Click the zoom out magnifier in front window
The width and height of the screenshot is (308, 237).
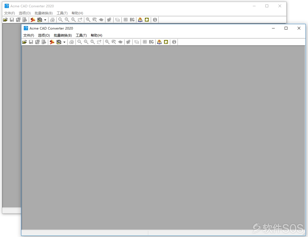tap(79, 42)
